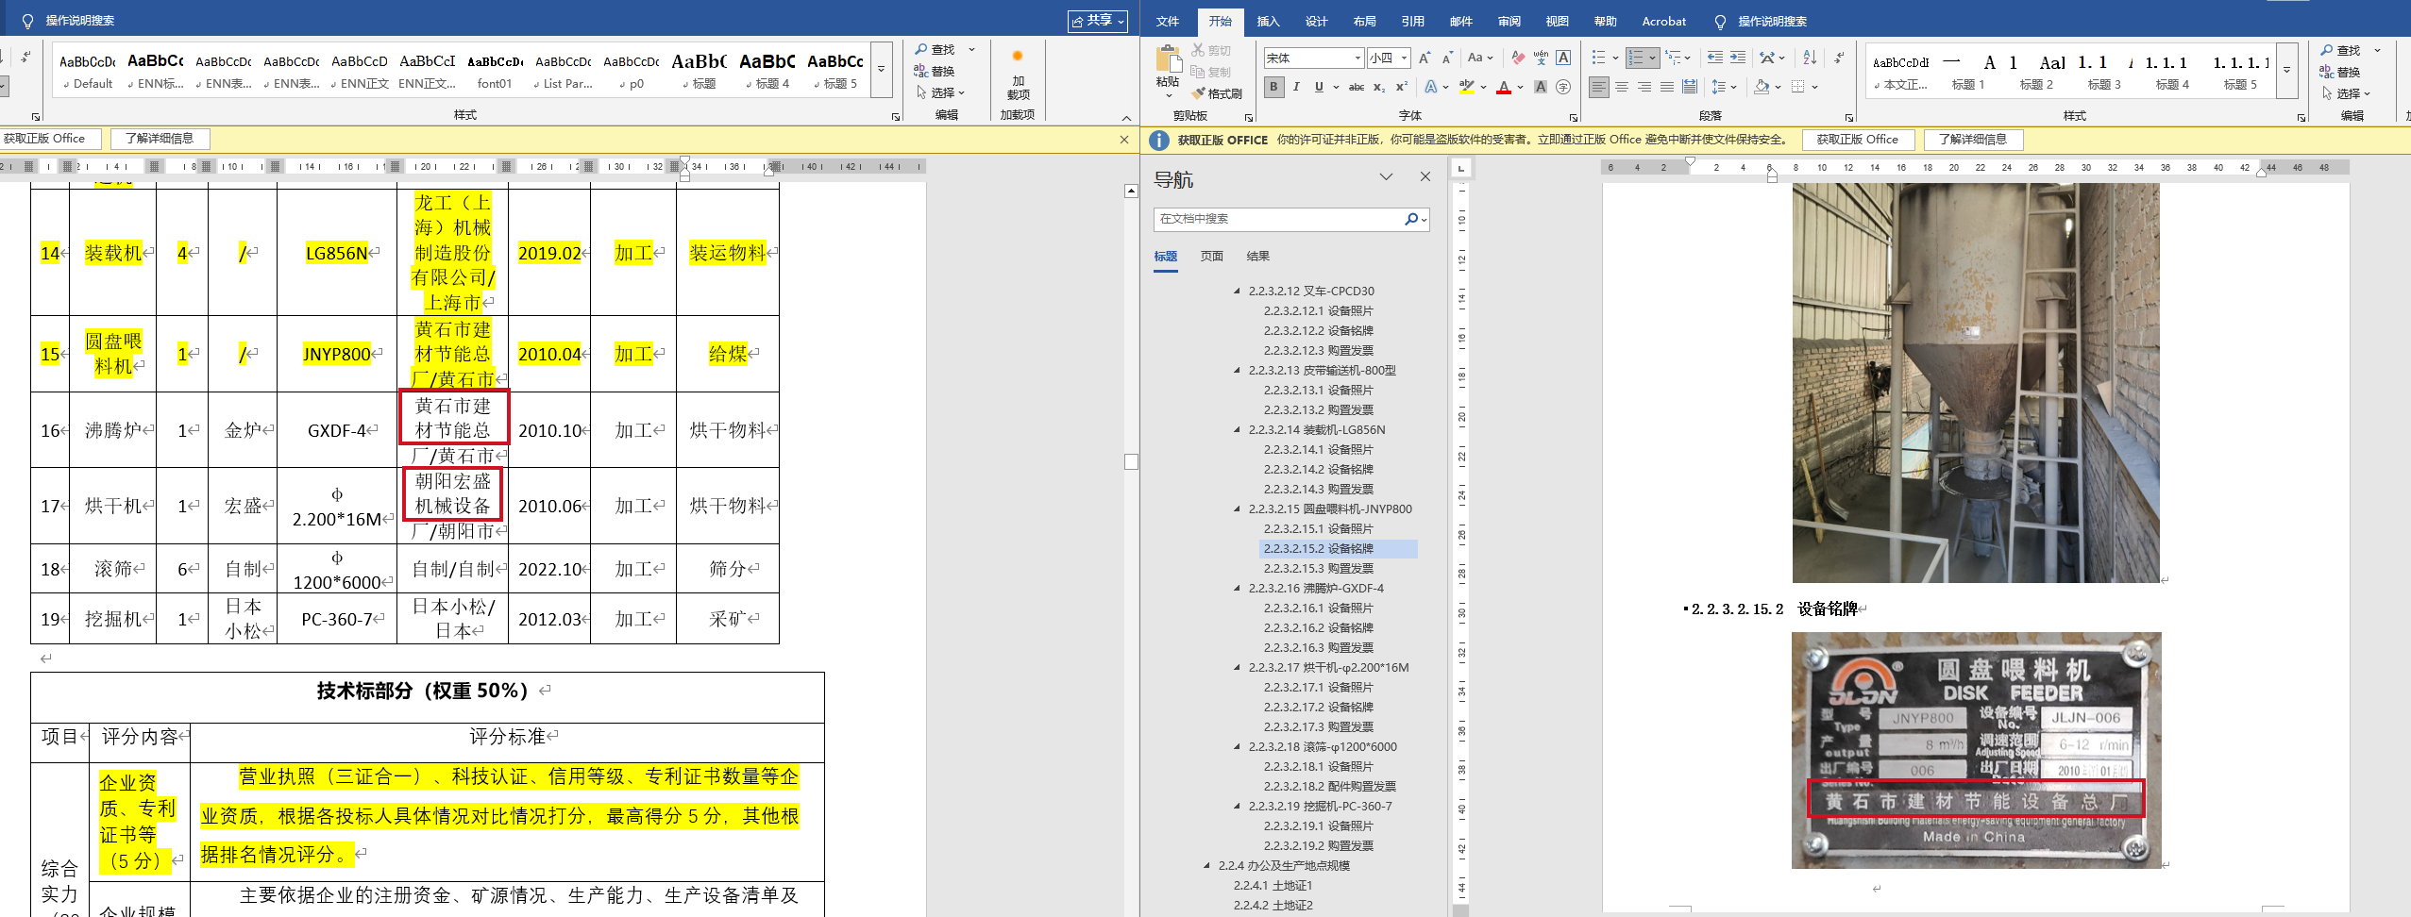Click the 共享 share button
Viewport: 2411px width, 917px height.
click(x=1097, y=21)
